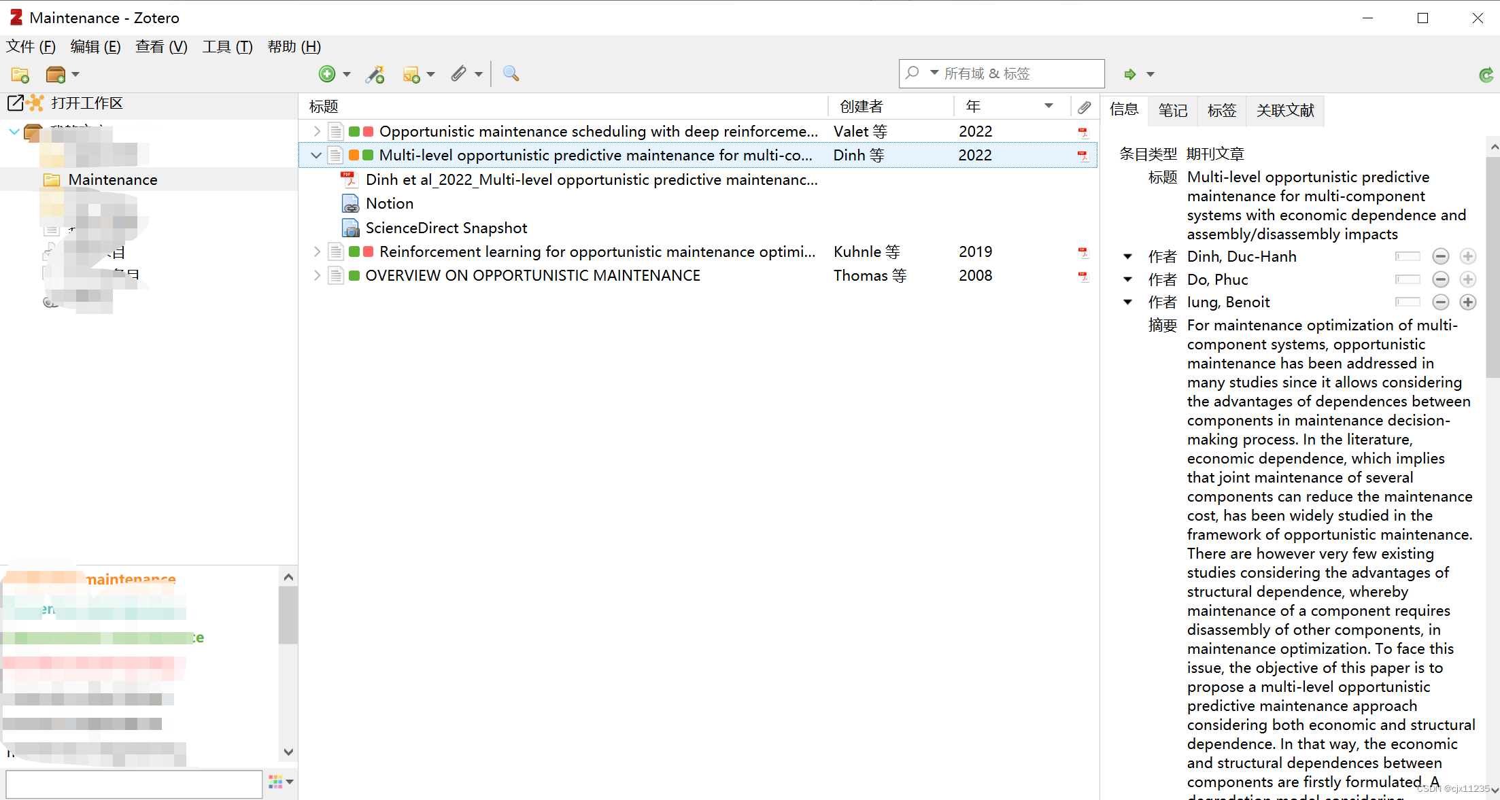Click the info pane vertical scrollbar
This screenshot has height=800, width=1500.
(1492, 266)
